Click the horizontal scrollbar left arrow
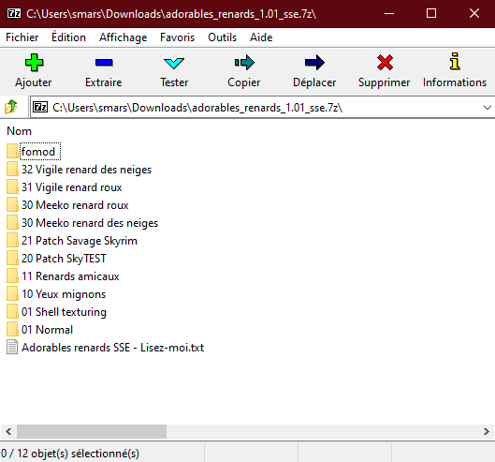The width and height of the screenshot is (495, 462). point(8,431)
